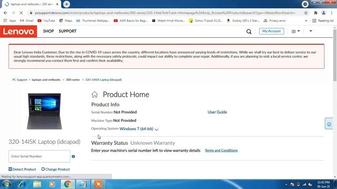Launch Internet Explorer from taskbar

pos(22,184)
